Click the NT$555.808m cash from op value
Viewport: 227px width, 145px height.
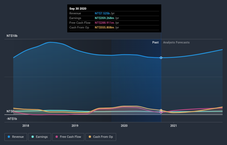coord(105,27)
